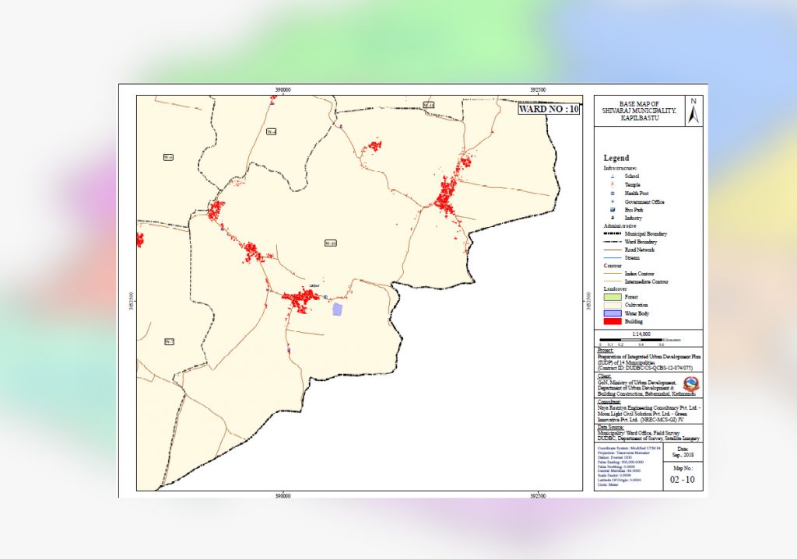Click the Ward Boundary legend line sample

(x=612, y=242)
